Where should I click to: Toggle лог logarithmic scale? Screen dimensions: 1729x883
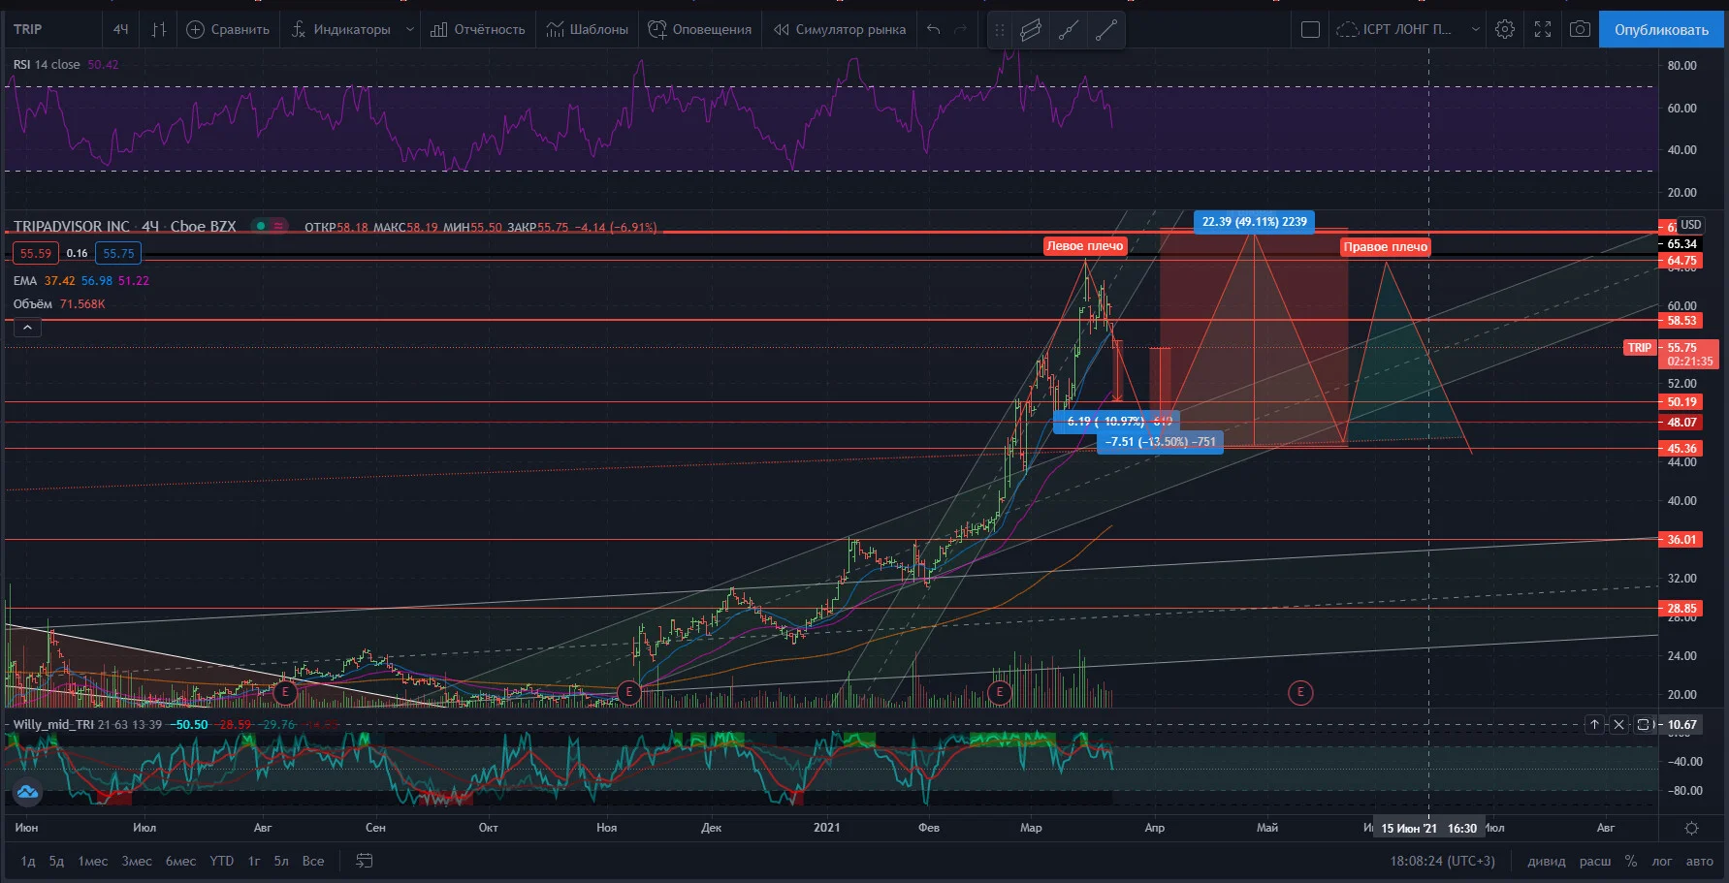(x=1662, y=861)
